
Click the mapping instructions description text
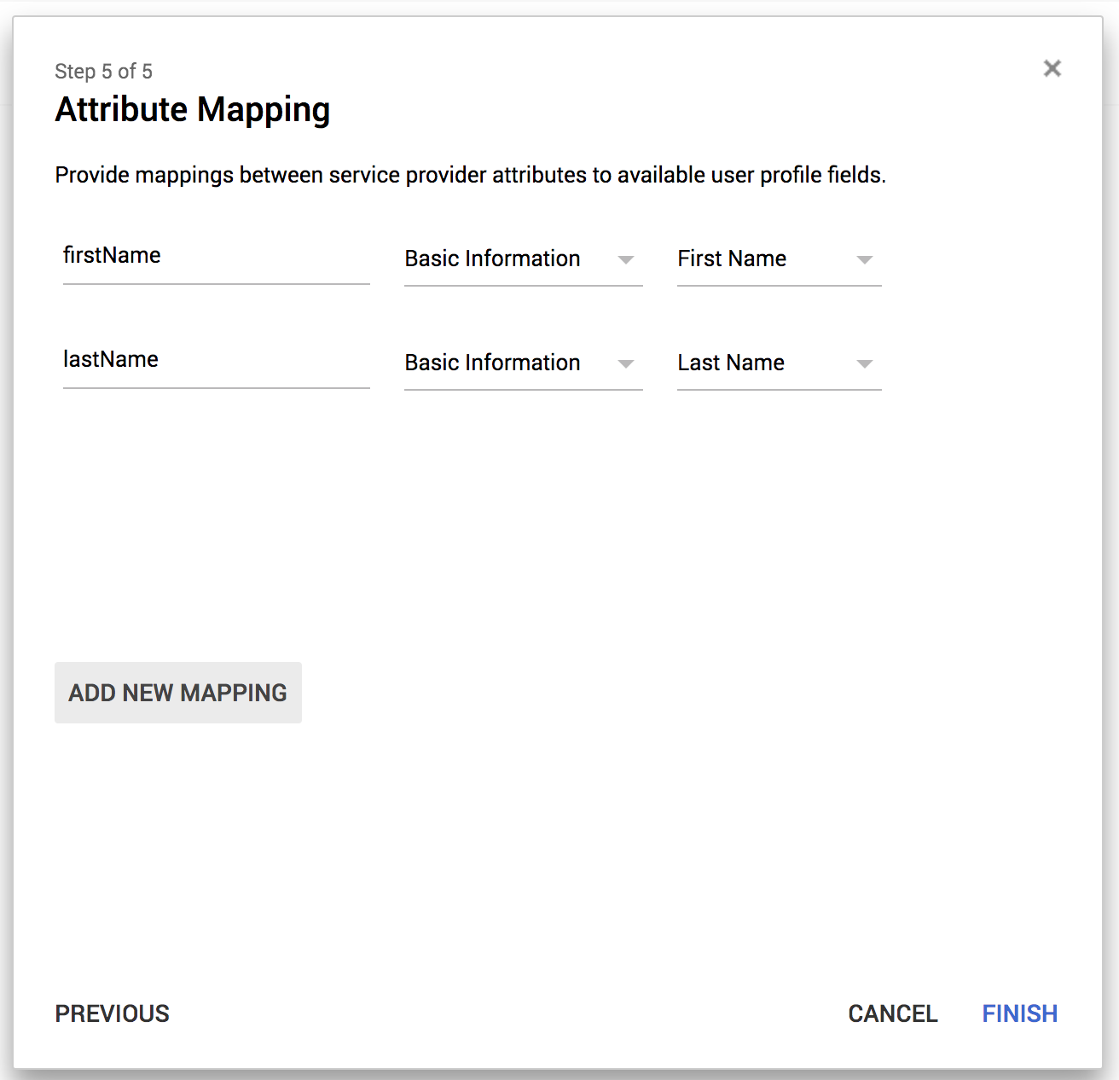click(x=470, y=175)
